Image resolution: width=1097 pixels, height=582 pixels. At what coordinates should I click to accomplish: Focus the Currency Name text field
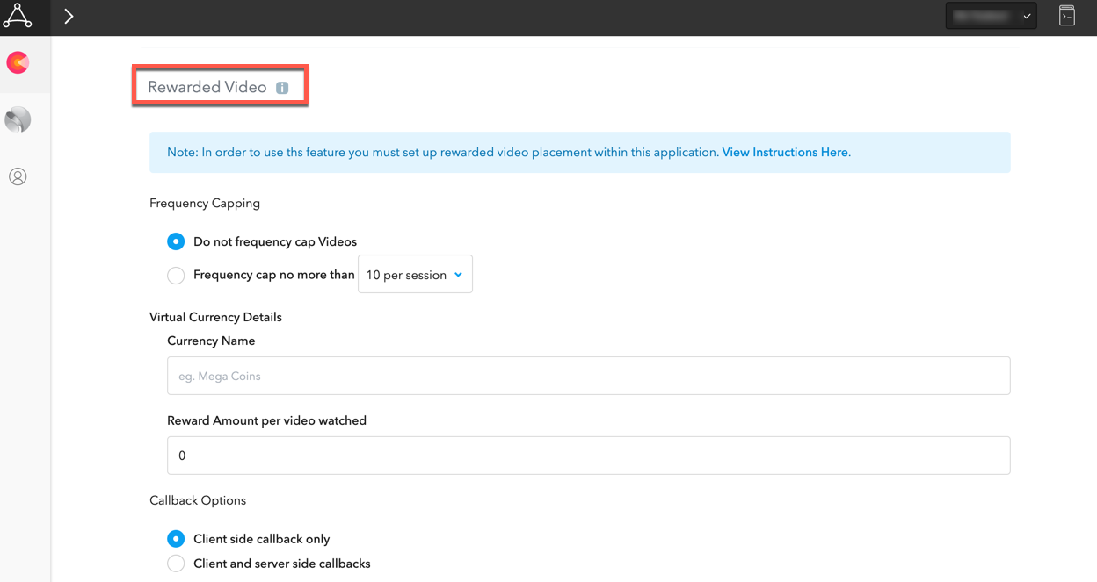[588, 376]
